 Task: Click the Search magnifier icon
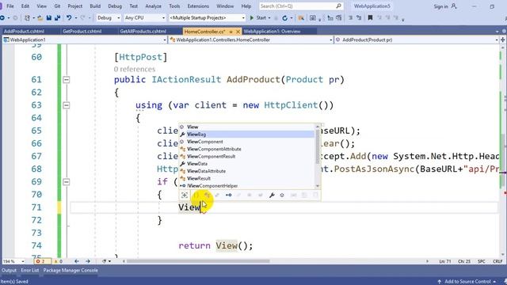[338, 6]
